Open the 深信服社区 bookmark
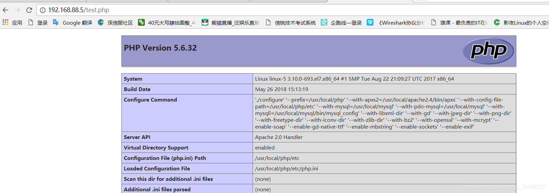This screenshot has height=193, width=549. (x=115, y=23)
